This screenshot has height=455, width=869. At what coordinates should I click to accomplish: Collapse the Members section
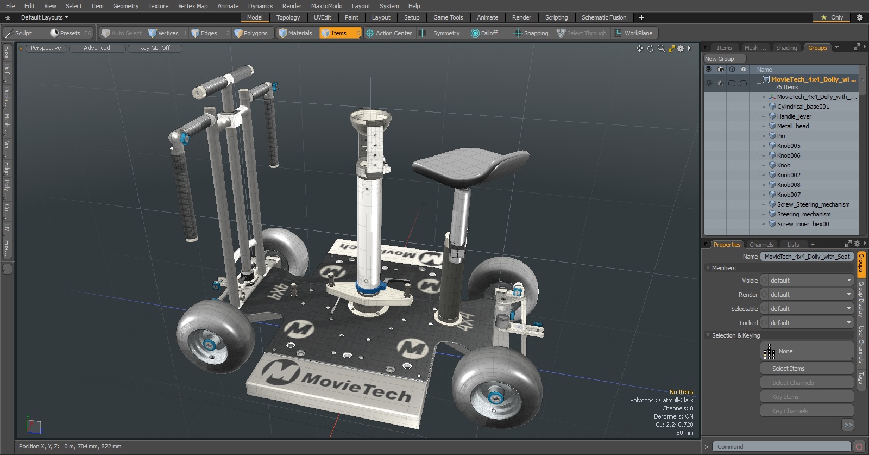click(708, 268)
